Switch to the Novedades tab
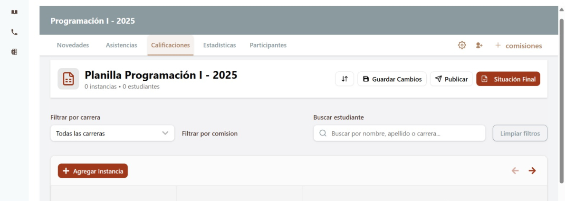575x201 pixels. point(73,45)
